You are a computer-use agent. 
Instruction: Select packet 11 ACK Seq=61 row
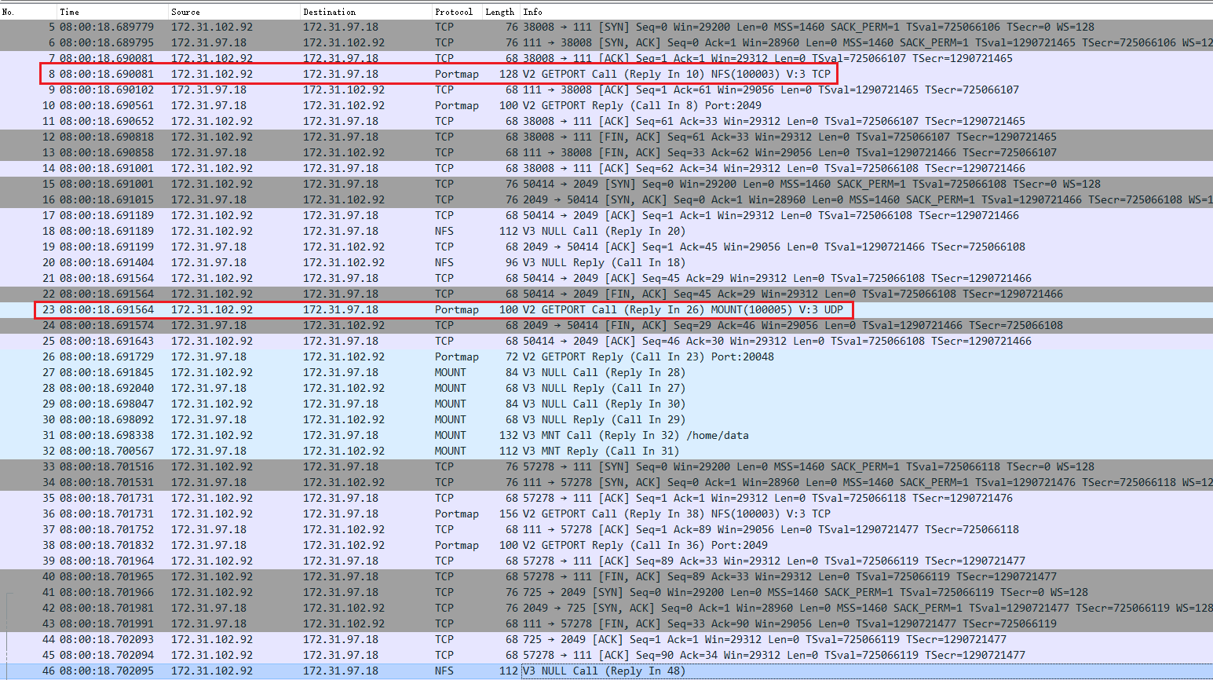pos(606,121)
